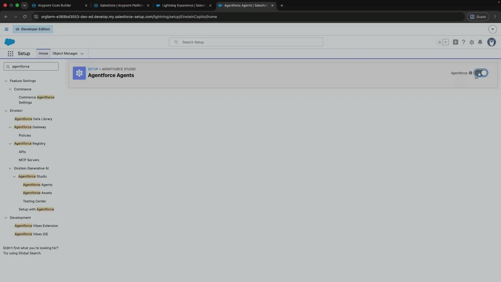
Task: Expand the Object Manager tab dropdown chevron
Action: (x=82, y=54)
